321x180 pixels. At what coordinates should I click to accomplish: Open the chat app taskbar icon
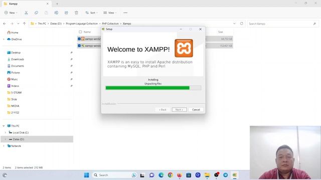(x=151, y=175)
